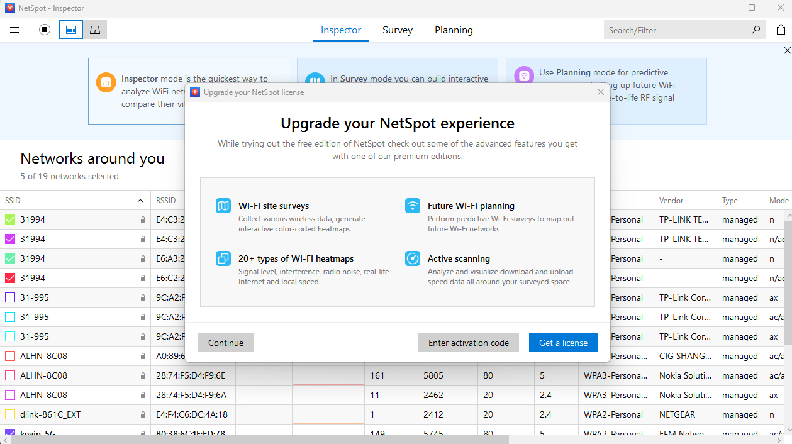792x444 pixels.
Task: Toggle checkbox for TP-LINK n row 31994
Action: [x=10, y=220]
